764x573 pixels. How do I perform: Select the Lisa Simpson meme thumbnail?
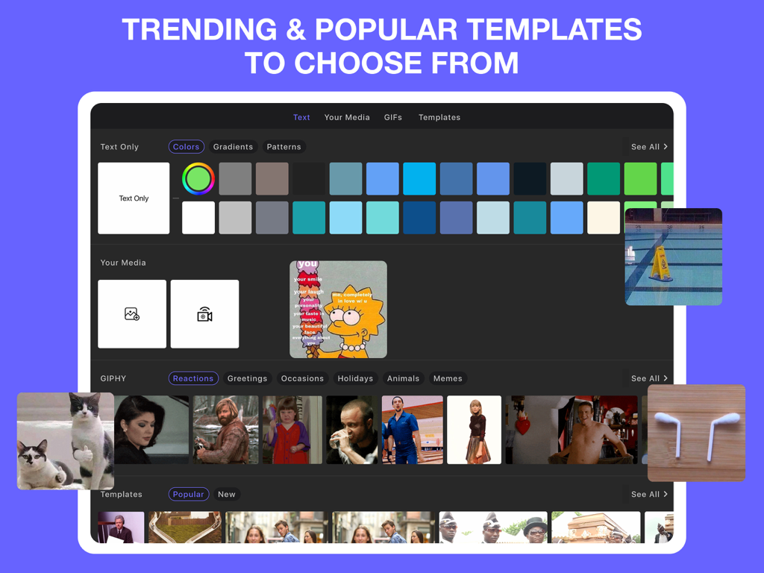pos(337,309)
